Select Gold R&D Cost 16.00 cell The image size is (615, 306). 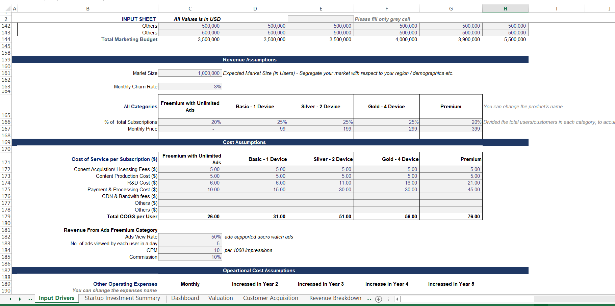coord(387,183)
